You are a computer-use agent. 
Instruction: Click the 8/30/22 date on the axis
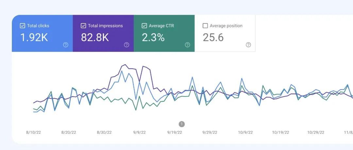point(104,132)
